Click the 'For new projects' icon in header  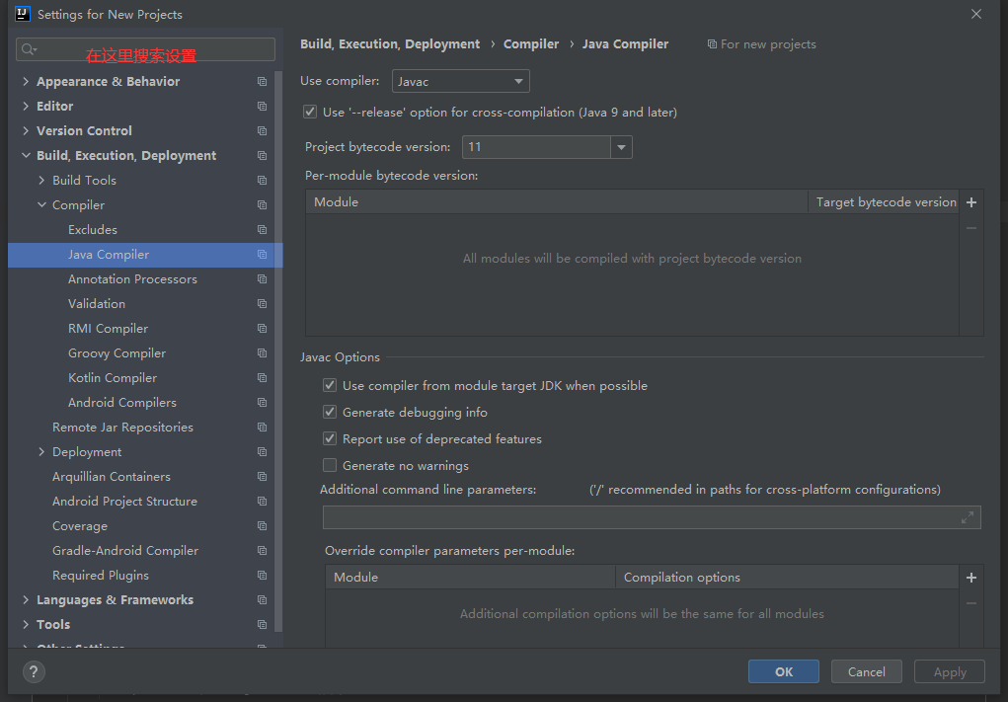[x=712, y=44]
